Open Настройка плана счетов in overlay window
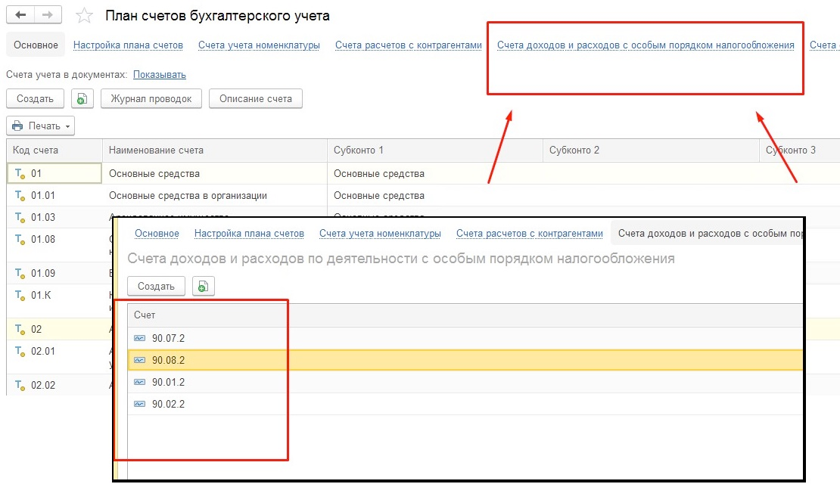 pyautogui.click(x=249, y=234)
